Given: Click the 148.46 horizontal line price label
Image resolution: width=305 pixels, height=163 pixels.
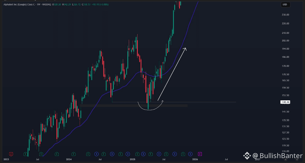Looking at the screenshot, I should point(285,102).
